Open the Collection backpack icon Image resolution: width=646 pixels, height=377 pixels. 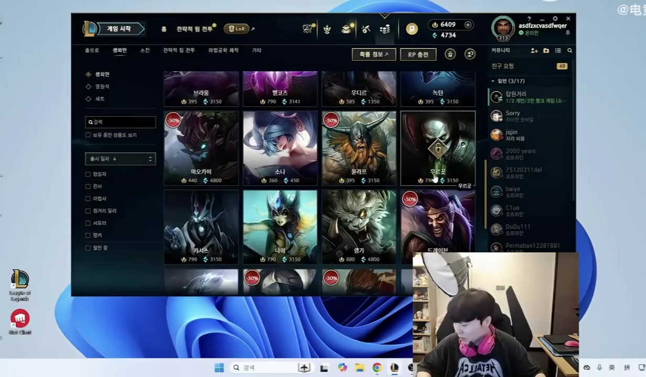pyautogui.click(x=346, y=29)
